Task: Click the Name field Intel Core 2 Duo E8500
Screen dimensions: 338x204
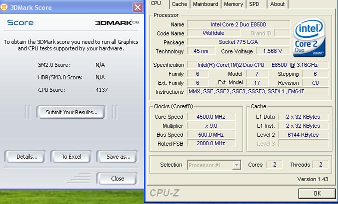Action: [x=238, y=24]
